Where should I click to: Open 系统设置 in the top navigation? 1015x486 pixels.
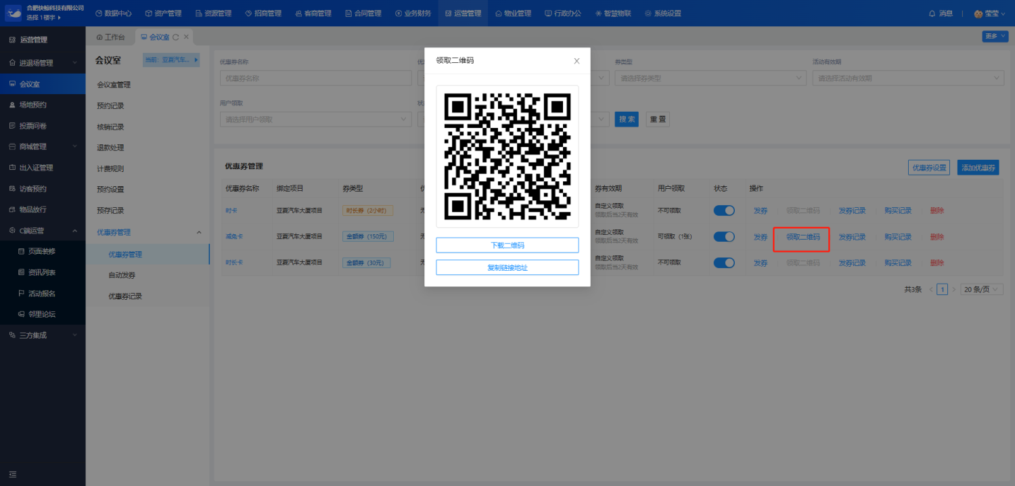coord(663,13)
